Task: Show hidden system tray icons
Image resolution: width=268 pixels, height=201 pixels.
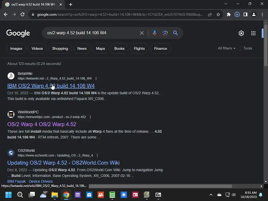Action: [x=211, y=195]
